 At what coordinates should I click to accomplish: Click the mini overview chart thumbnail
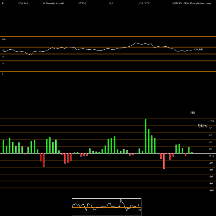(107, 207)
